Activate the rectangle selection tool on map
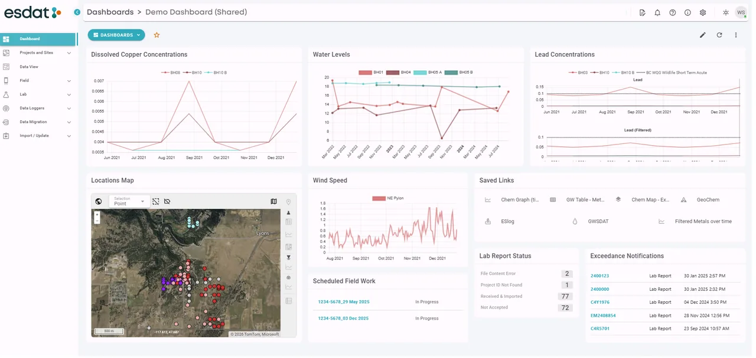Image resolution: width=756 pixels, height=358 pixels. (155, 201)
